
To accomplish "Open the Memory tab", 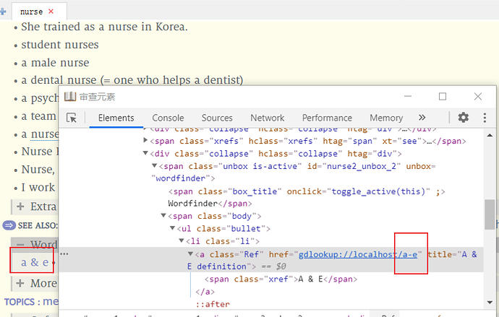I will pyautogui.click(x=386, y=118).
